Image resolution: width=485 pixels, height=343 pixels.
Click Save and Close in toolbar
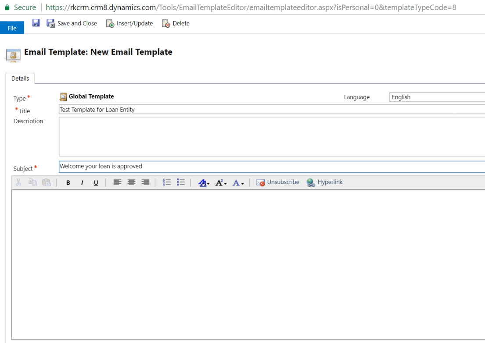click(72, 23)
